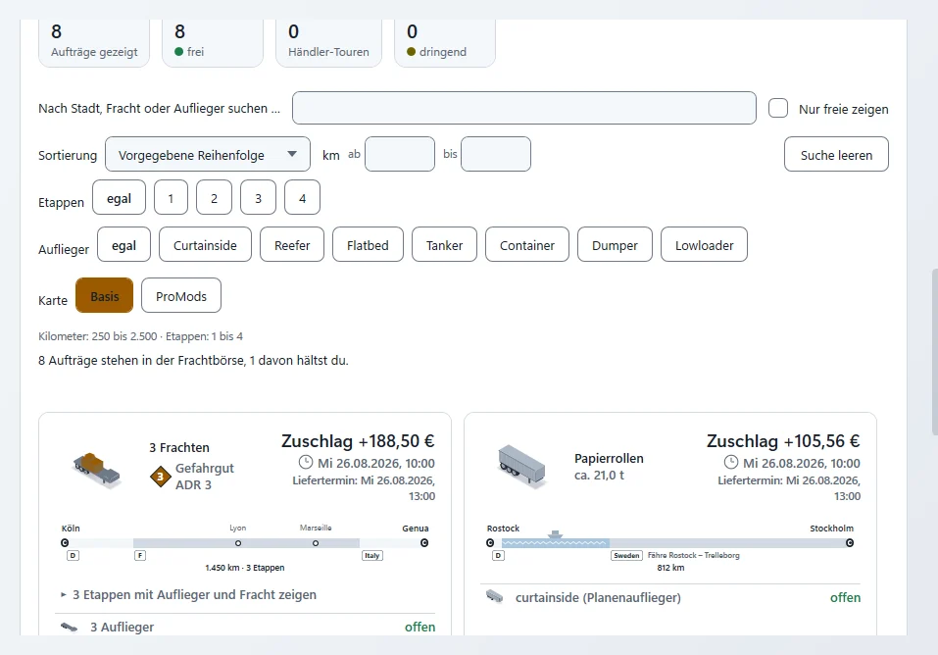This screenshot has width=938, height=655.
Task: Click the small trailer icon beside '3 Auflieger'
Action: (x=70, y=628)
